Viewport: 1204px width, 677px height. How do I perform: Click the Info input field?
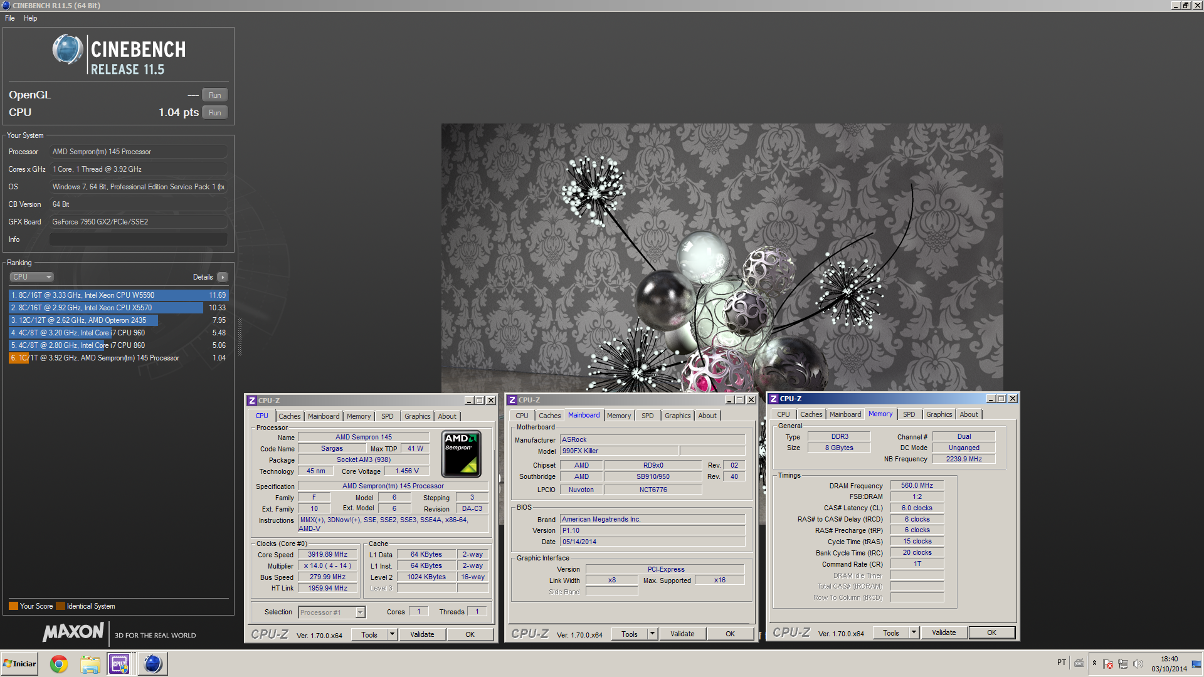[138, 239]
